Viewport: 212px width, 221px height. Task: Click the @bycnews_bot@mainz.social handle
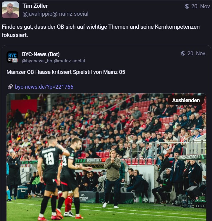tap(54, 61)
